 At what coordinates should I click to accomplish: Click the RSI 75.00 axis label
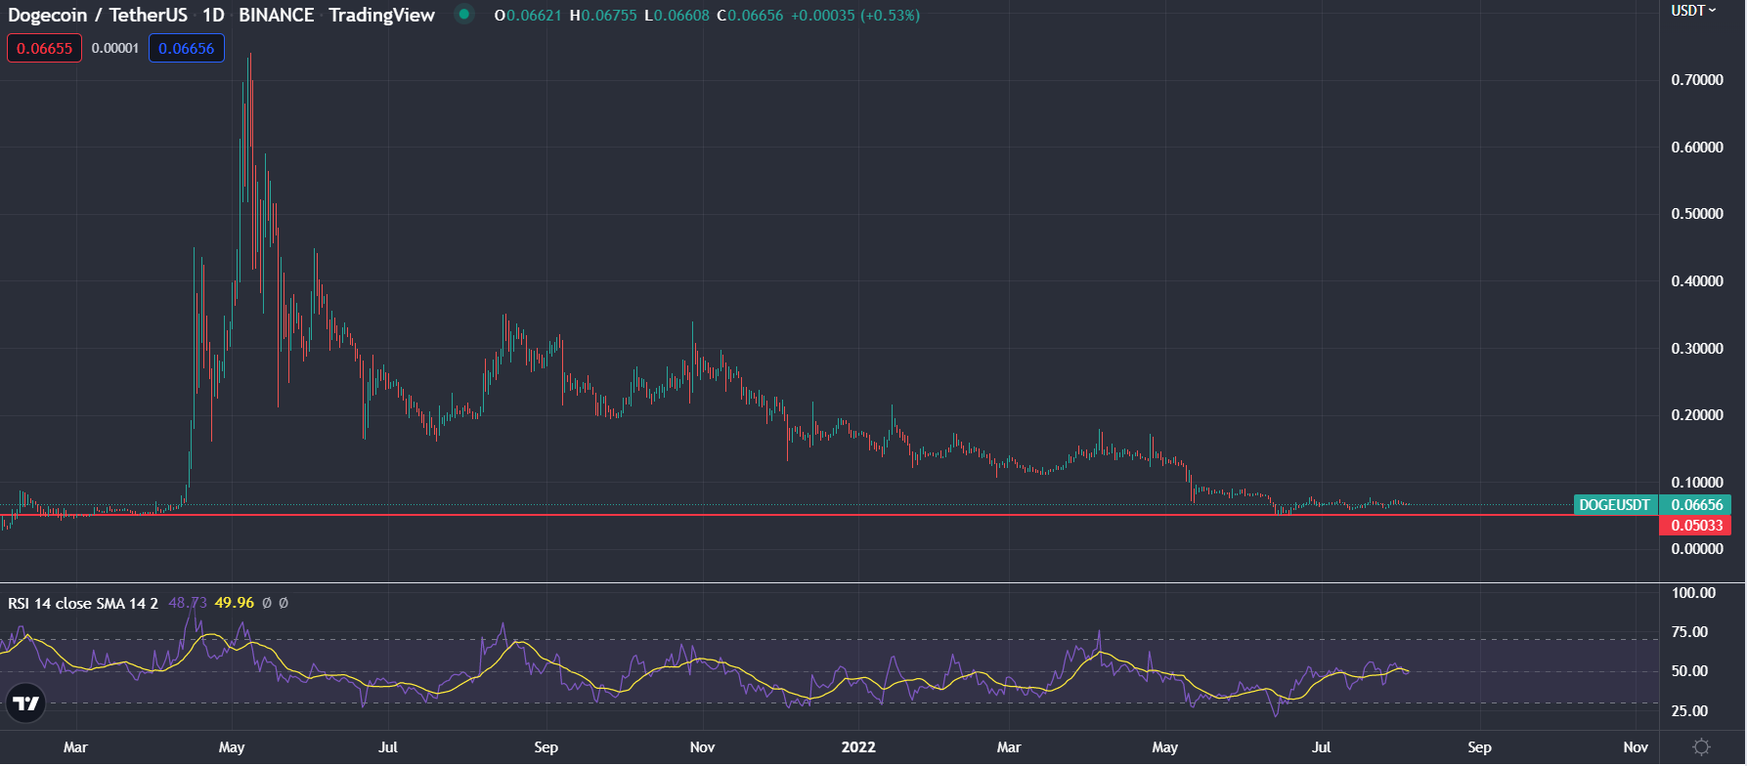coord(1689,632)
